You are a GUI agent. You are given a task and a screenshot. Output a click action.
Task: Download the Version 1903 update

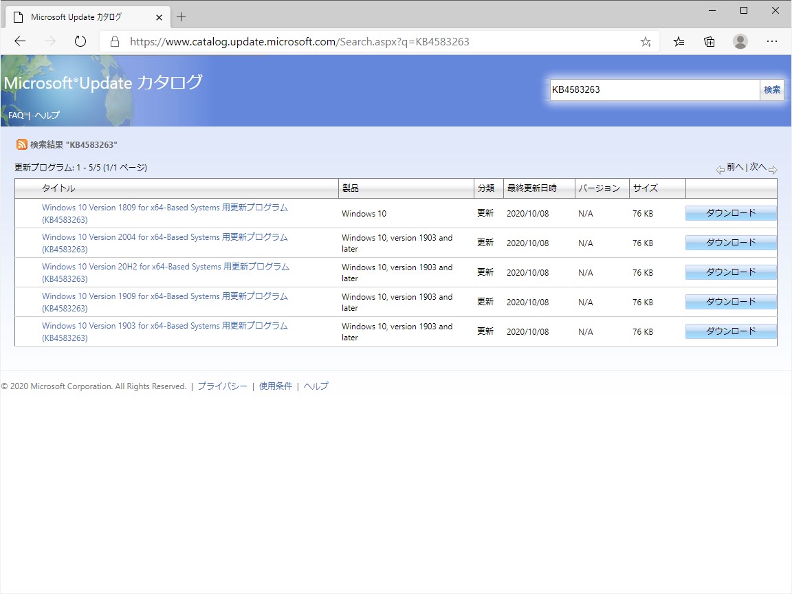[x=730, y=331]
